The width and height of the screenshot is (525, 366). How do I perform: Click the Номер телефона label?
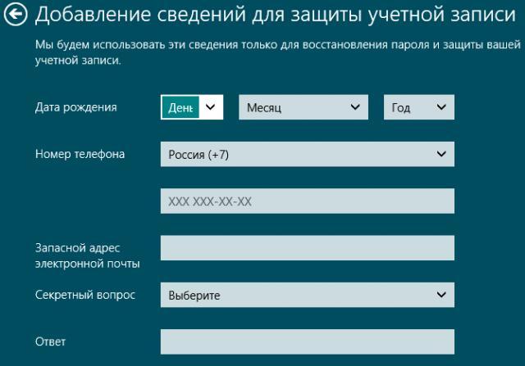pos(80,154)
